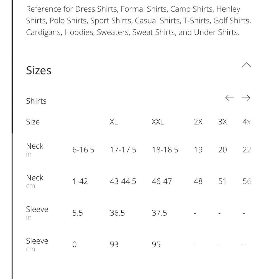Viewport: 279px width, 279px height.
Task: Click the 37.5 sleeve inches value
Action: coord(159,213)
